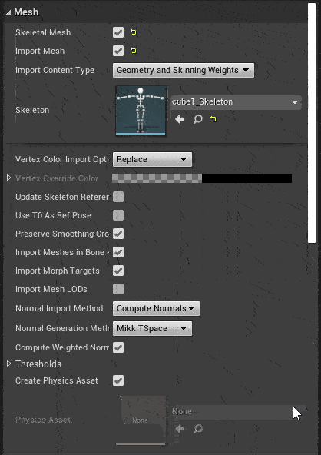Open Normal Import Method dropdown
Image resolution: width=321 pixels, height=455 pixels.
[x=156, y=308]
